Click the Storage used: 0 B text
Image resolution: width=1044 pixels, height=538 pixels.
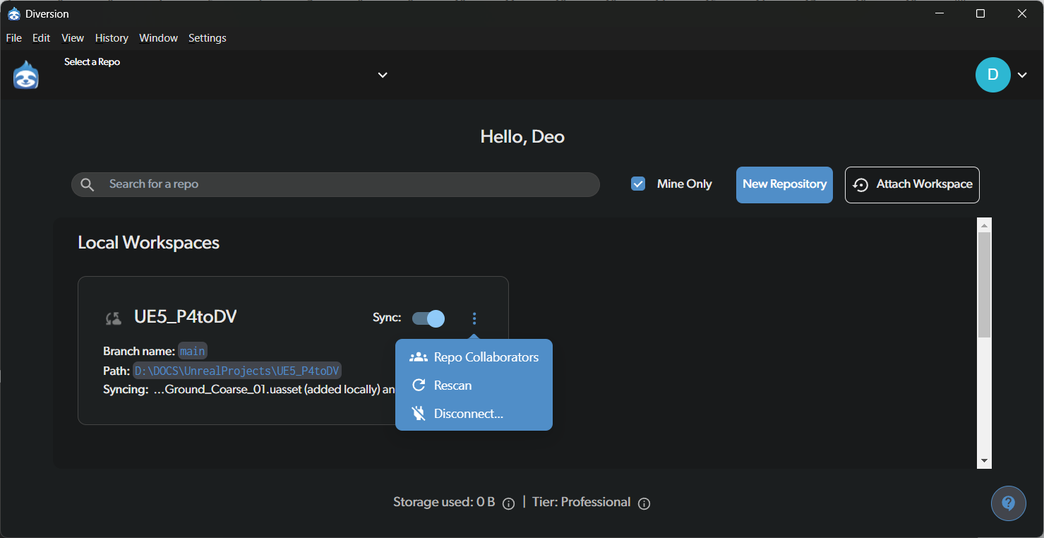coord(444,502)
